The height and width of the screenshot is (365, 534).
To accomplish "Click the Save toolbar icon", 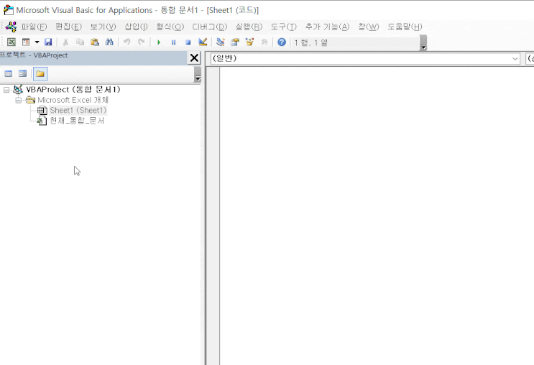I will click(48, 42).
